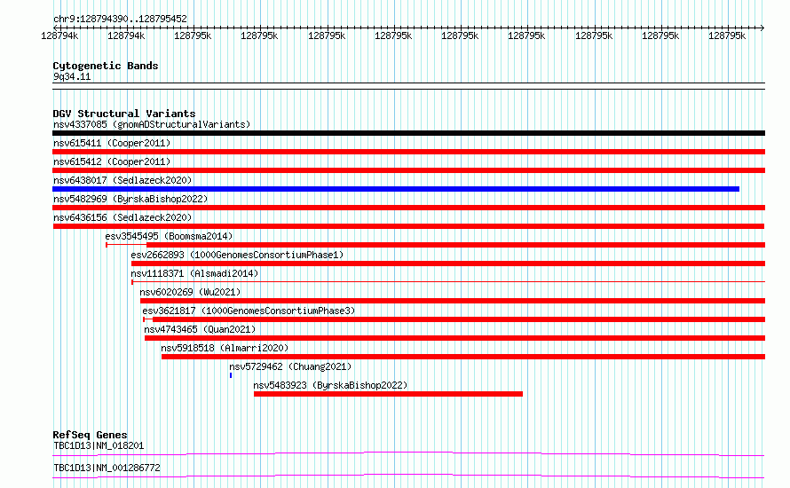
Task: Click the red nsv615411 variant bar
Action: [408, 152]
